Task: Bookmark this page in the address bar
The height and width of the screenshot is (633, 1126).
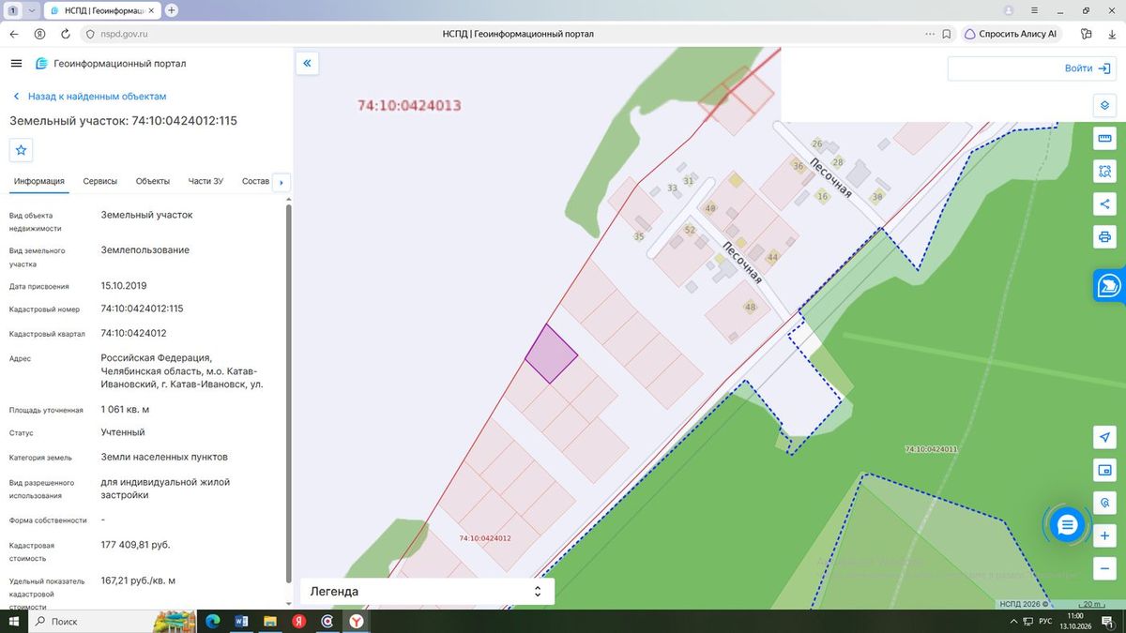Action: [x=947, y=34]
